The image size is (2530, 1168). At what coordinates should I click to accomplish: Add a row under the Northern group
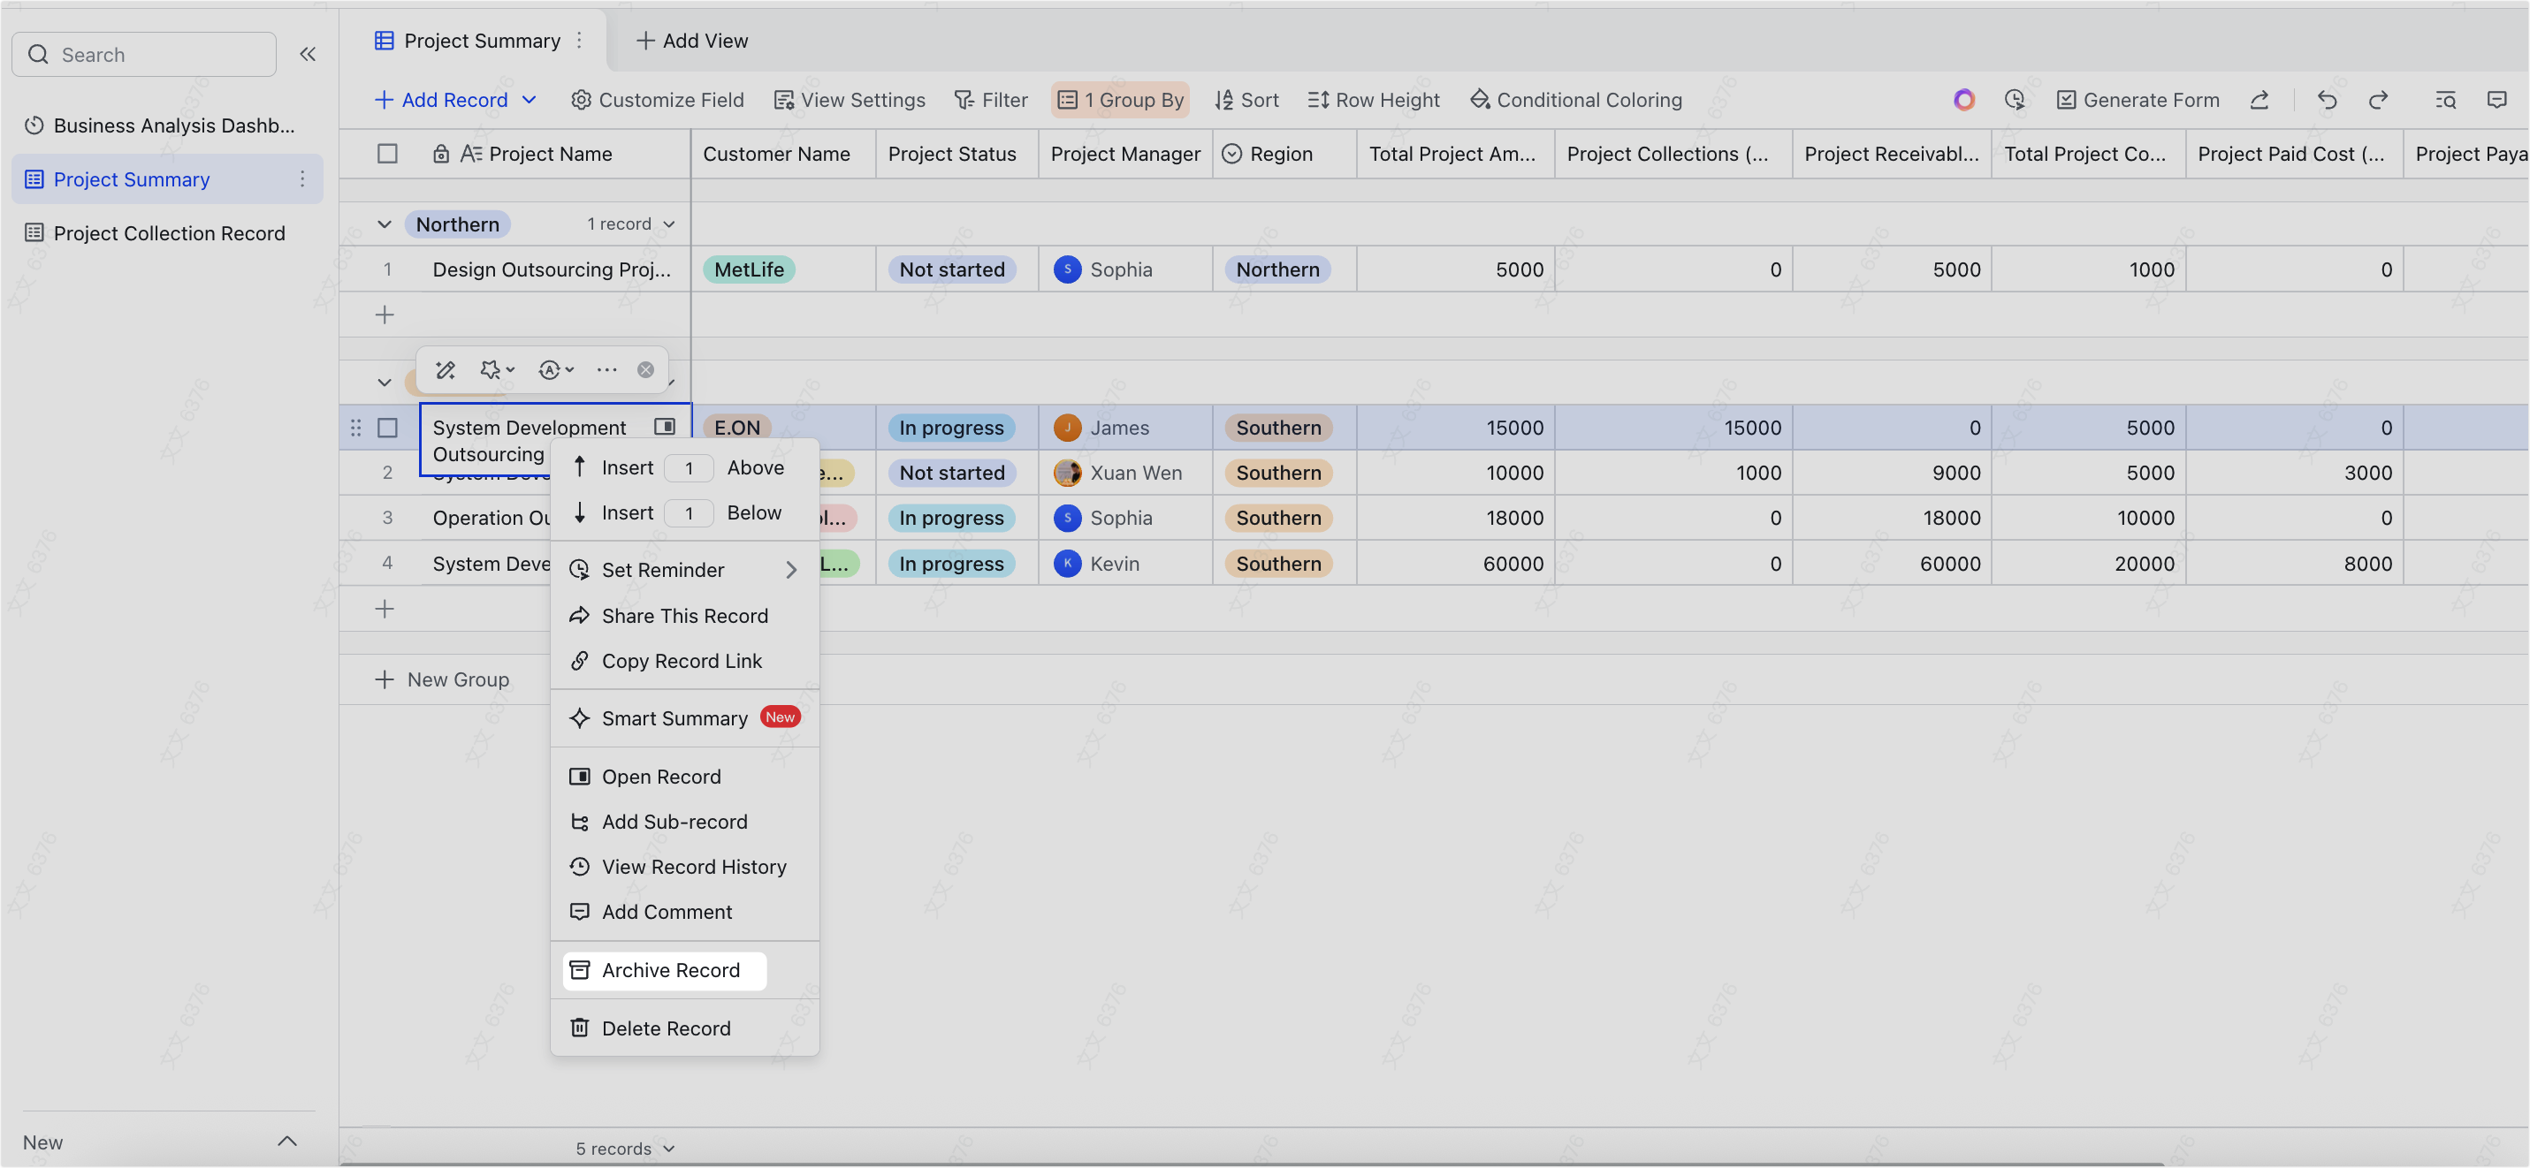point(385,315)
